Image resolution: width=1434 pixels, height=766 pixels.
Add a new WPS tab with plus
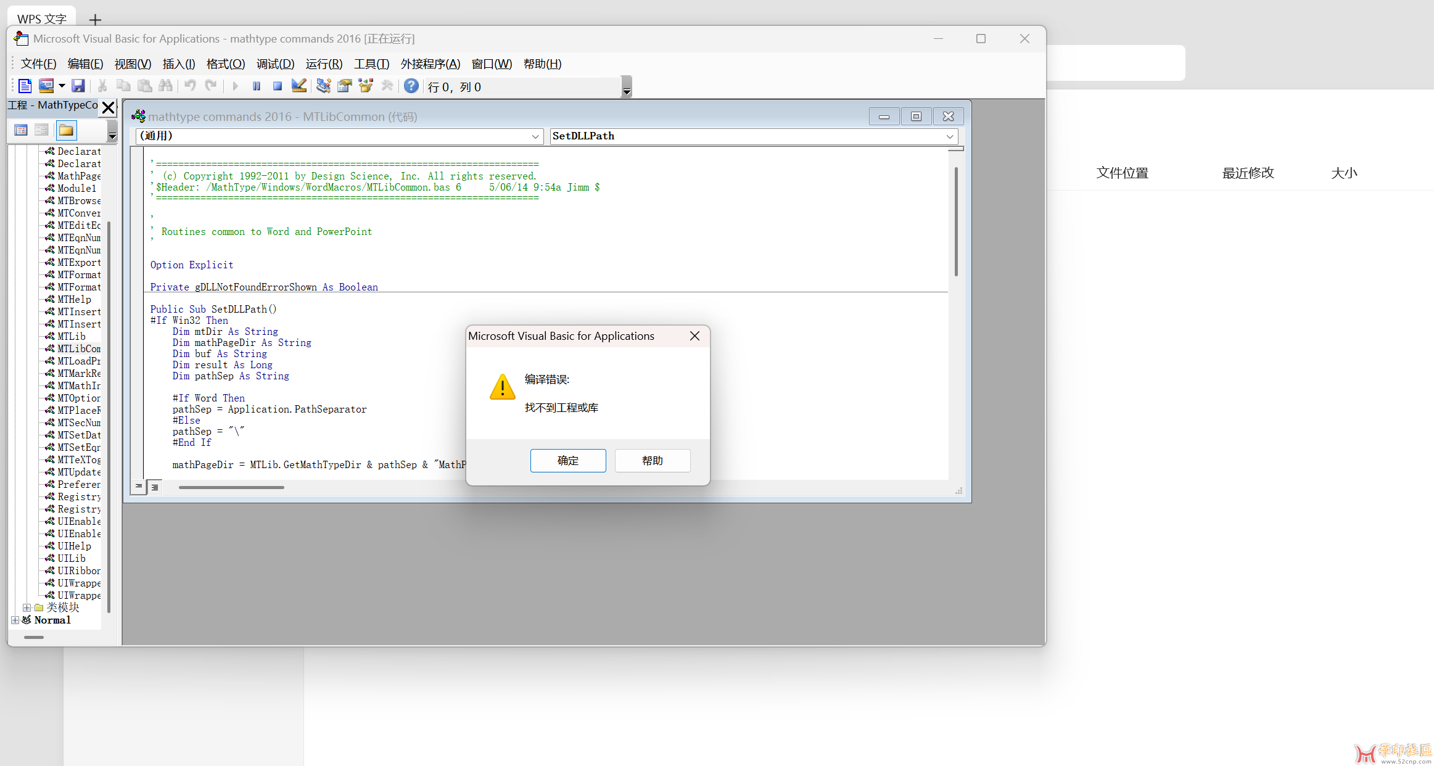[95, 20]
